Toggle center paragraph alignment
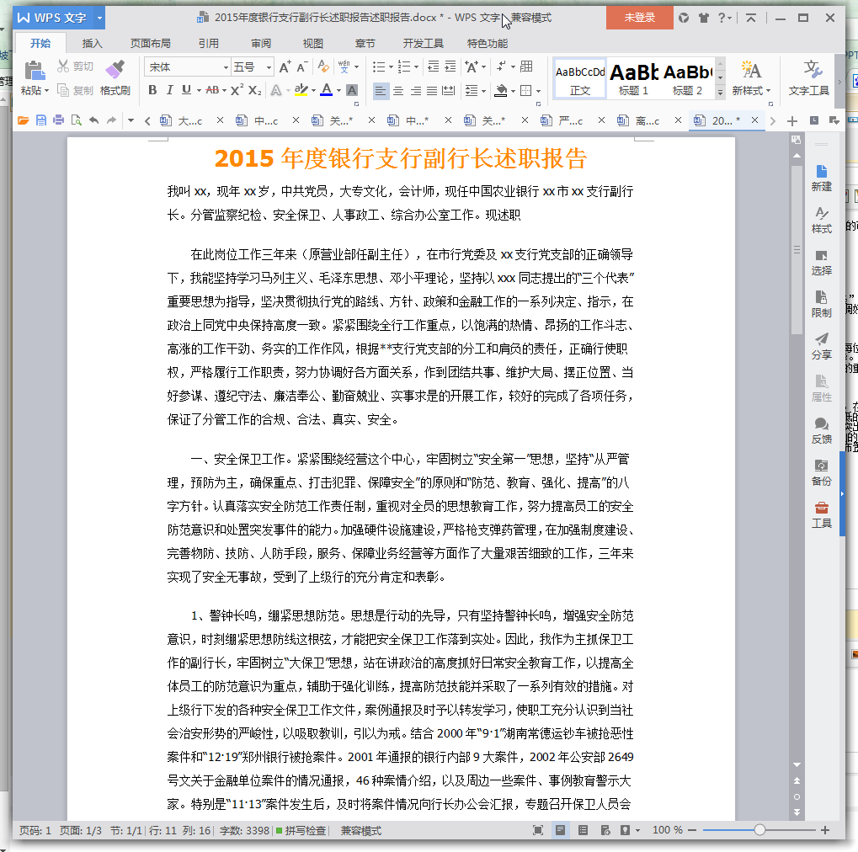Image resolution: width=858 pixels, height=852 pixels. click(398, 89)
